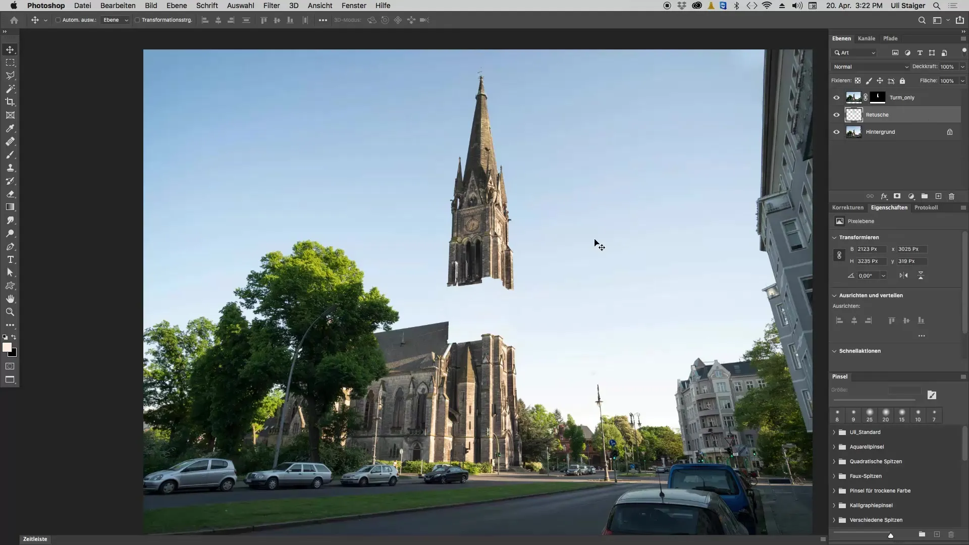Select the Healing Brush tool
This screenshot has height=545, width=969.
pos(10,141)
